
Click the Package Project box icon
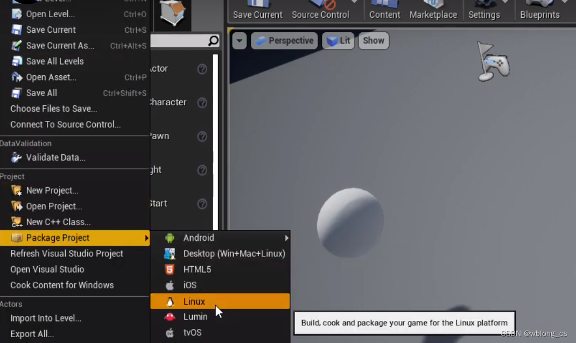click(17, 238)
